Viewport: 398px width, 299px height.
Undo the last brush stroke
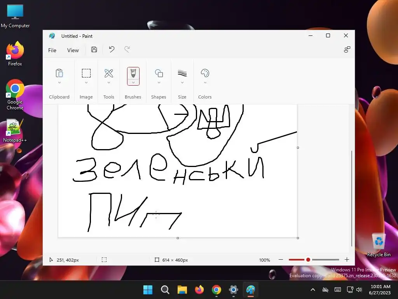[112, 49]
